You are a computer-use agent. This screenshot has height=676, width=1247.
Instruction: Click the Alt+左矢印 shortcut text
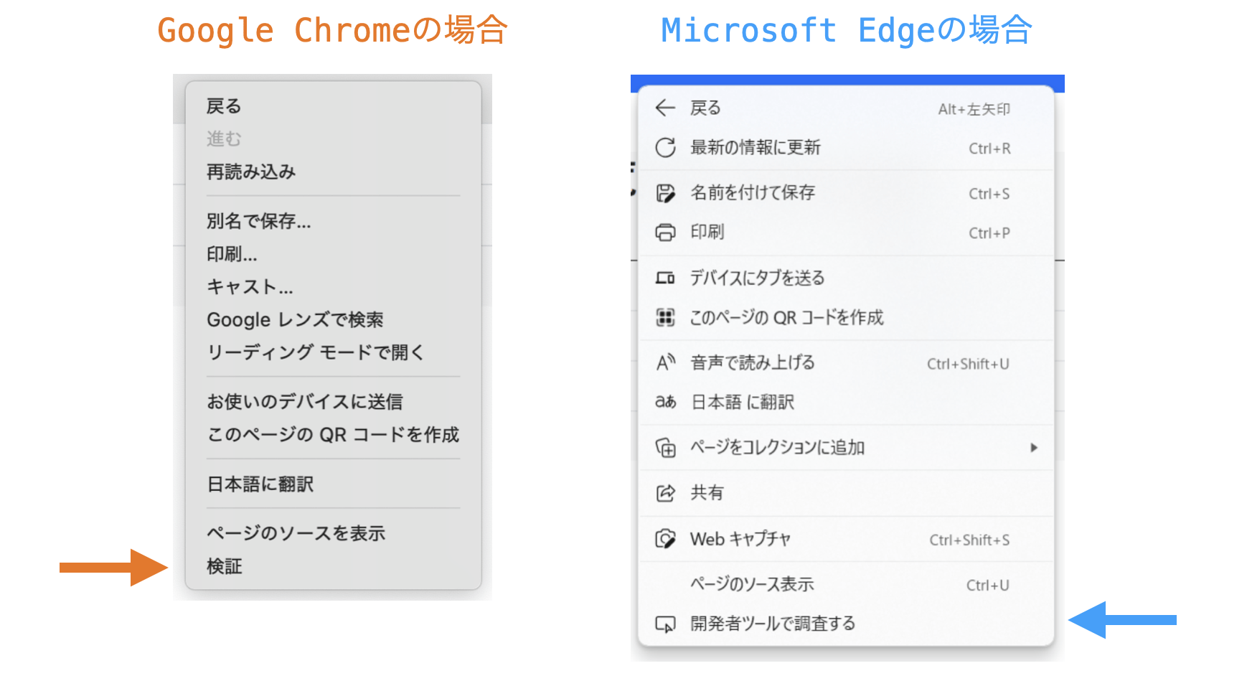pyautogui.click(x=974, y=109)
